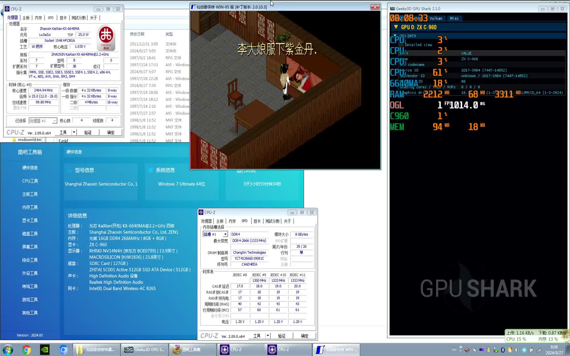Switch to Geeks3D GPU Shark taskbar item
Viewport: 570px width, 356px height.
[x=144, y=349]
